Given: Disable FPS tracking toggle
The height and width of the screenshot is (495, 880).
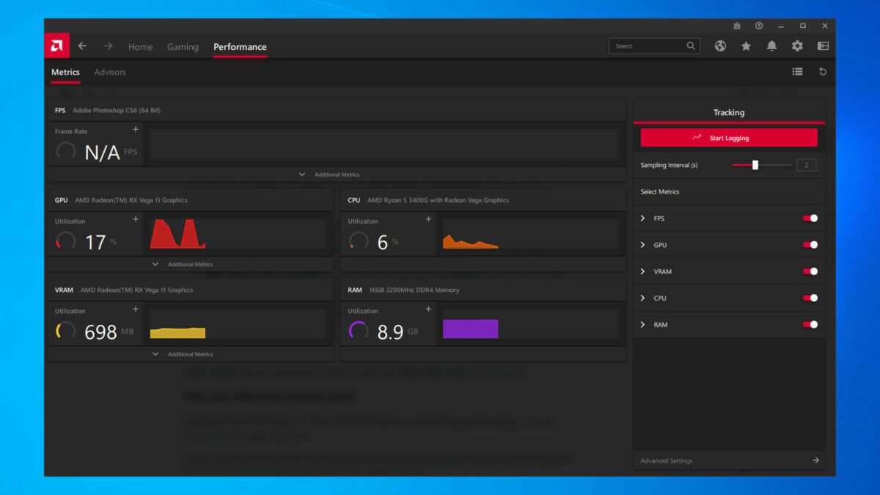Looking at the screenshot, I should point(810,219).
